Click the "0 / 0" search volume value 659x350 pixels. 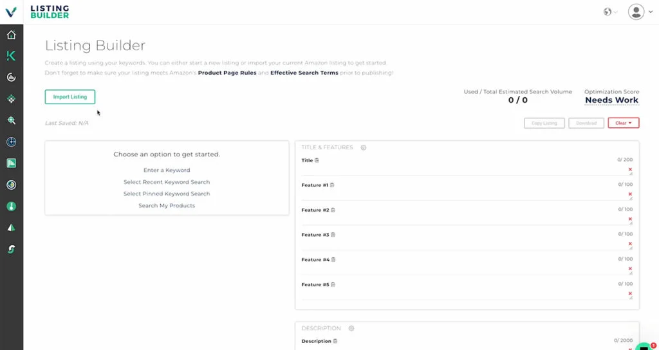pos(518,100)
